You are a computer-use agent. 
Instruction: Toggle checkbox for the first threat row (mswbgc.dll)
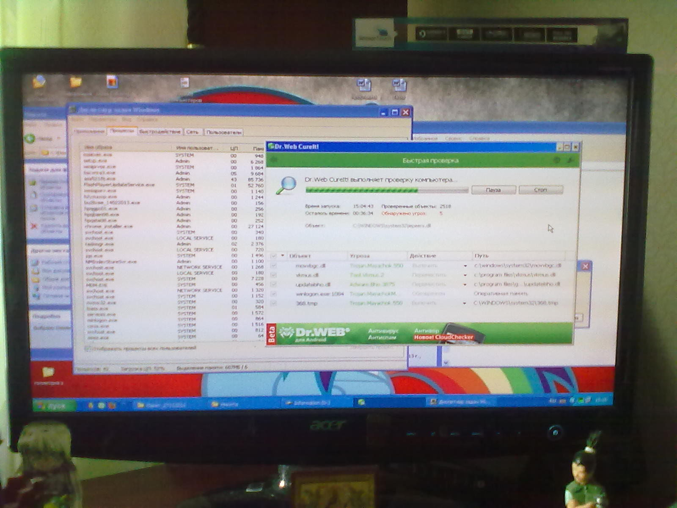[273, 266]
